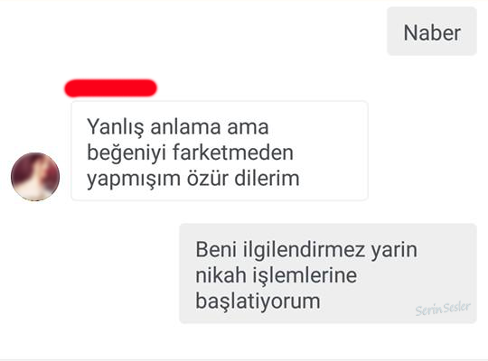Click the line "yapmışım özür dilerim"
This screenshot has width=488, height=361.
point(193,179)
